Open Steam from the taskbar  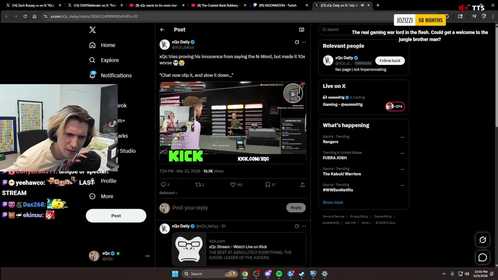[x=302, y=274]
